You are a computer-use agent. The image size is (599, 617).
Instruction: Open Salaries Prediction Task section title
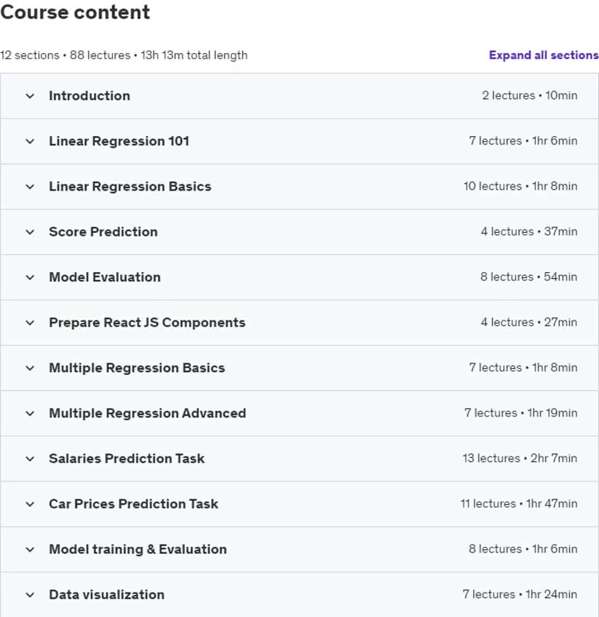(127, 459)
